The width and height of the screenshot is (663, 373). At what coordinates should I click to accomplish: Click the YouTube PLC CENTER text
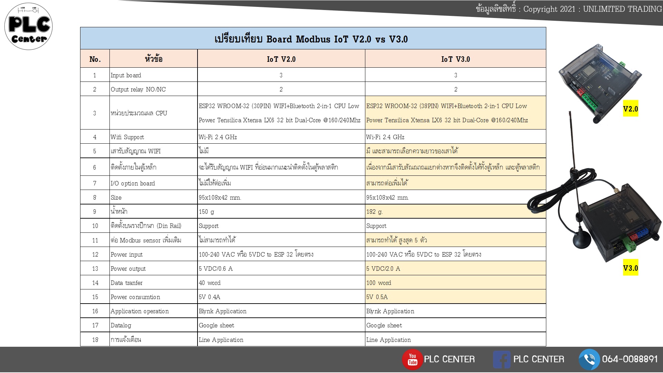coord(449,359)
